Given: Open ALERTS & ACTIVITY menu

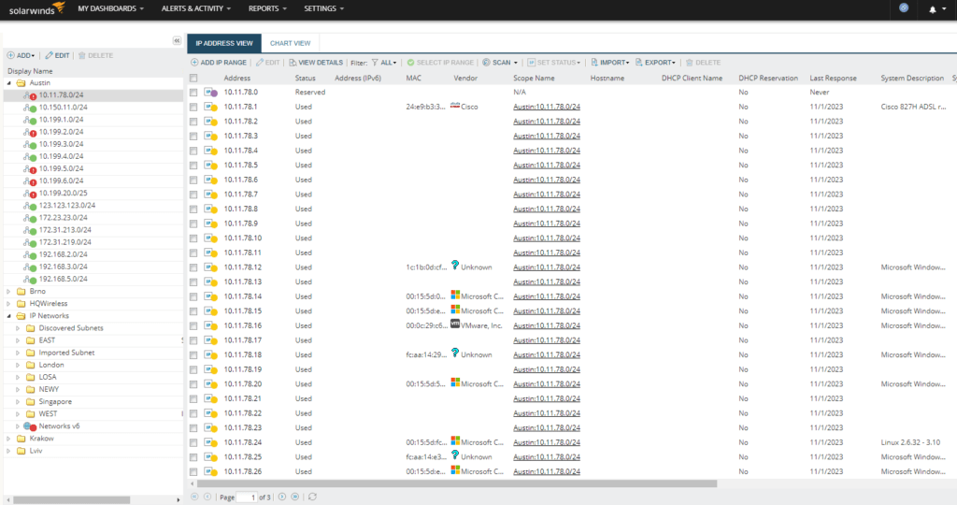Looking at the screenshot, I should [x=196, y=8].
